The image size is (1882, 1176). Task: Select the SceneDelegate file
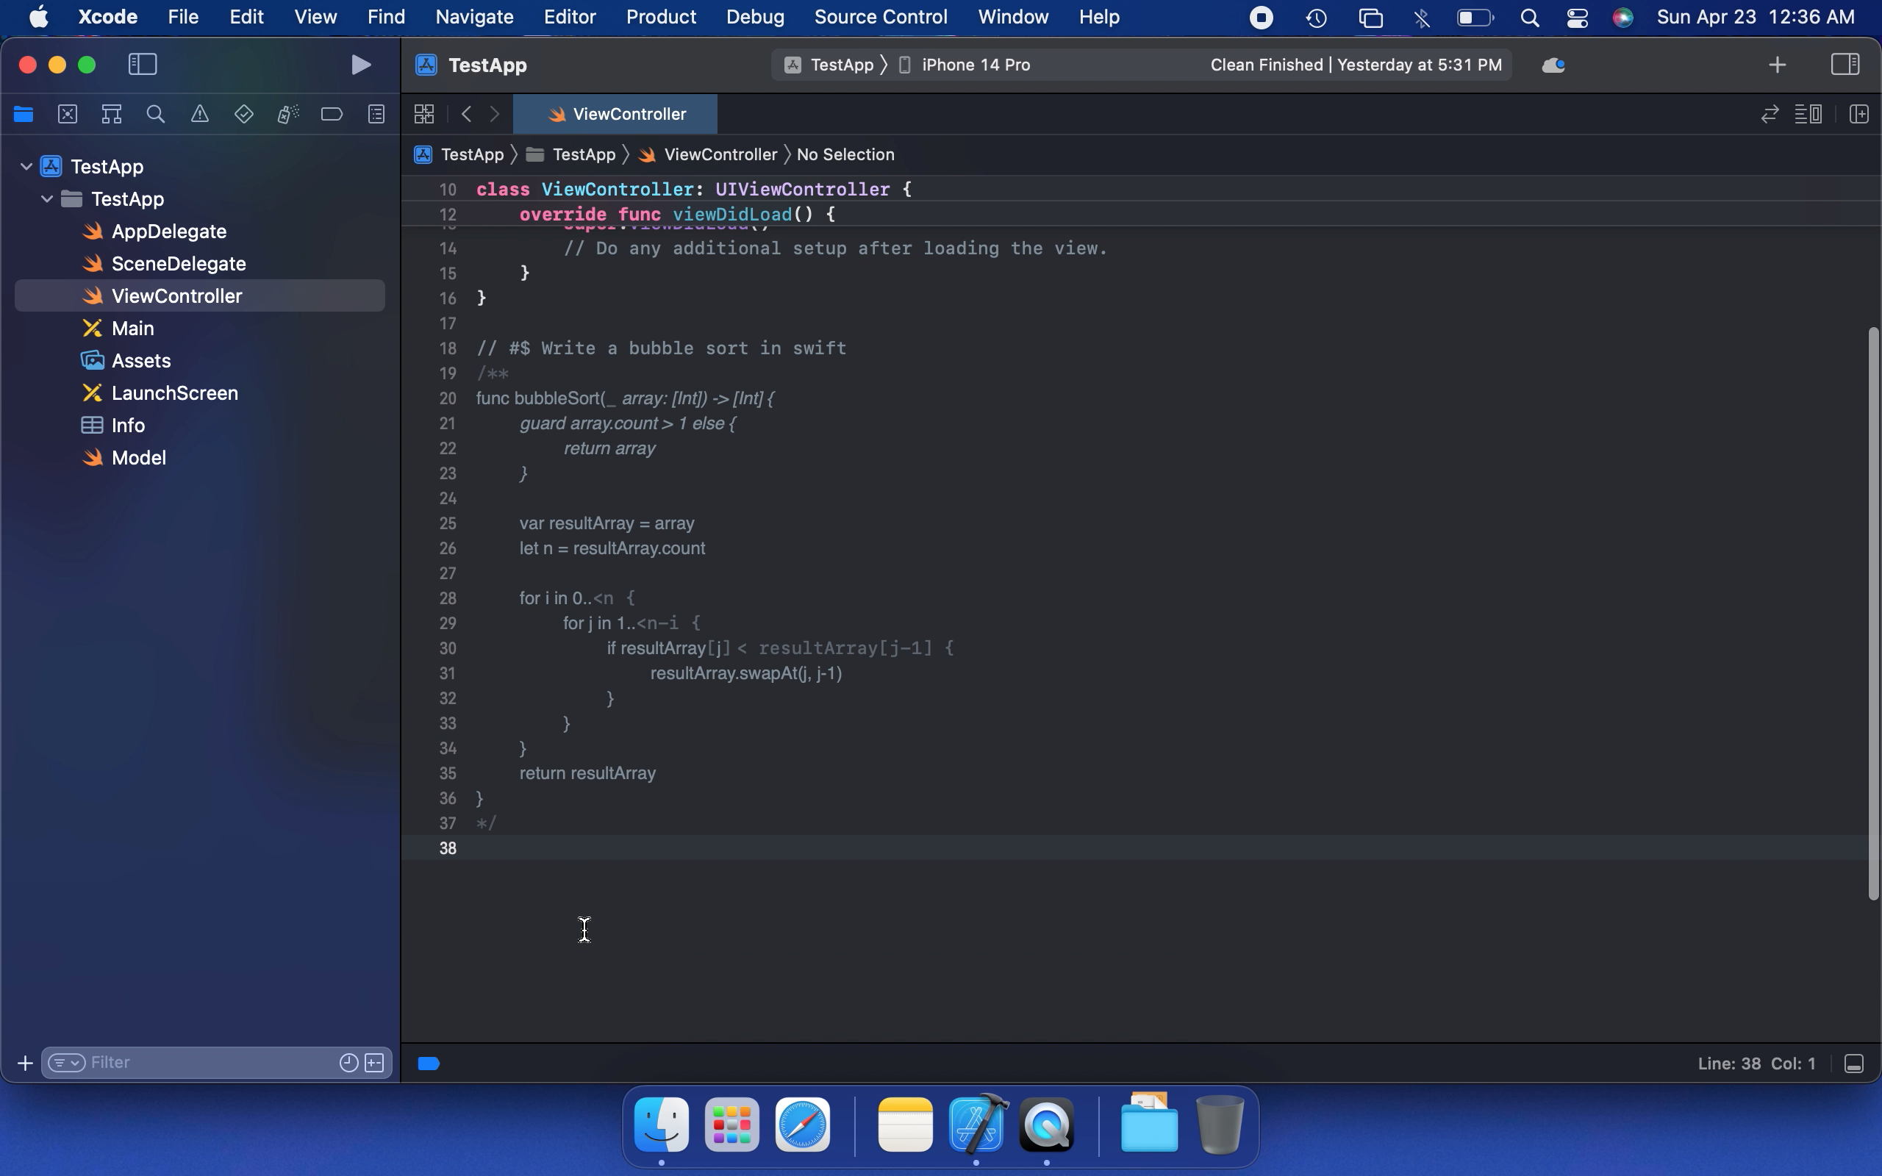coord(178,264)
